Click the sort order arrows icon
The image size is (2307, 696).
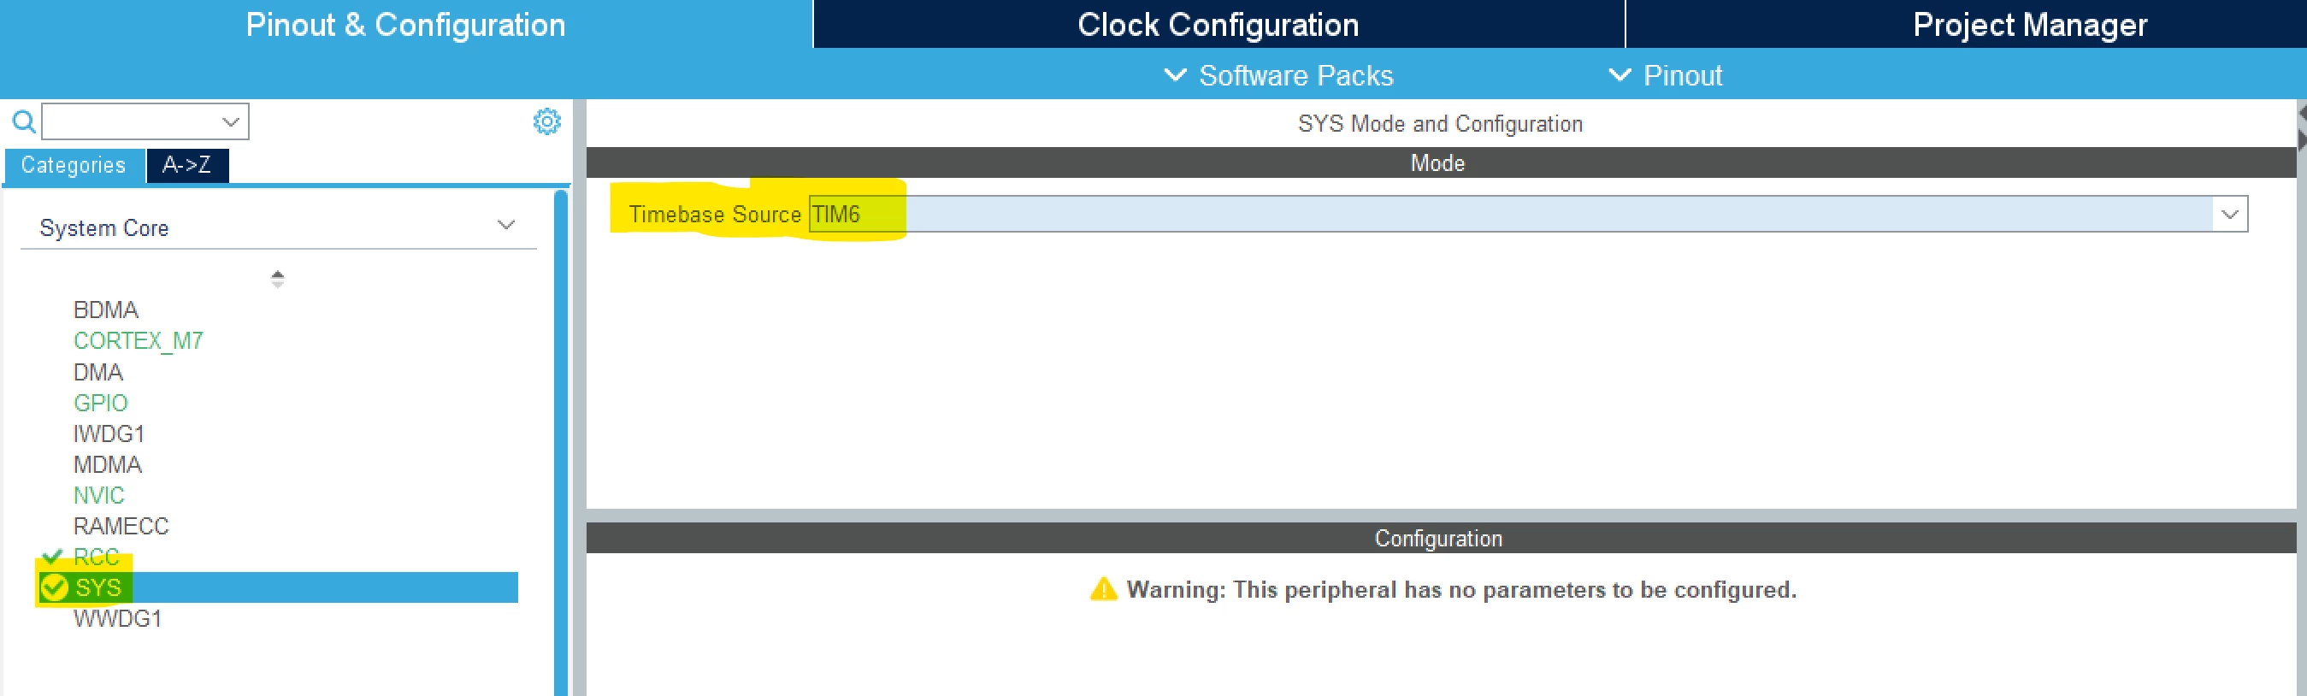tap(278, 279)
